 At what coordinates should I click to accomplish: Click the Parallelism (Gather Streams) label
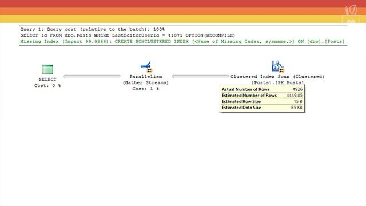click(x=146, y=80)
